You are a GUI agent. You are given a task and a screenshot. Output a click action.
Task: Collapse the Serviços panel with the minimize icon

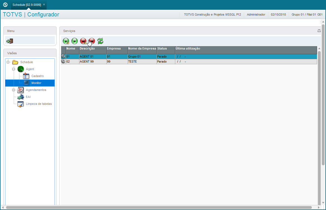tap(319, 31)
